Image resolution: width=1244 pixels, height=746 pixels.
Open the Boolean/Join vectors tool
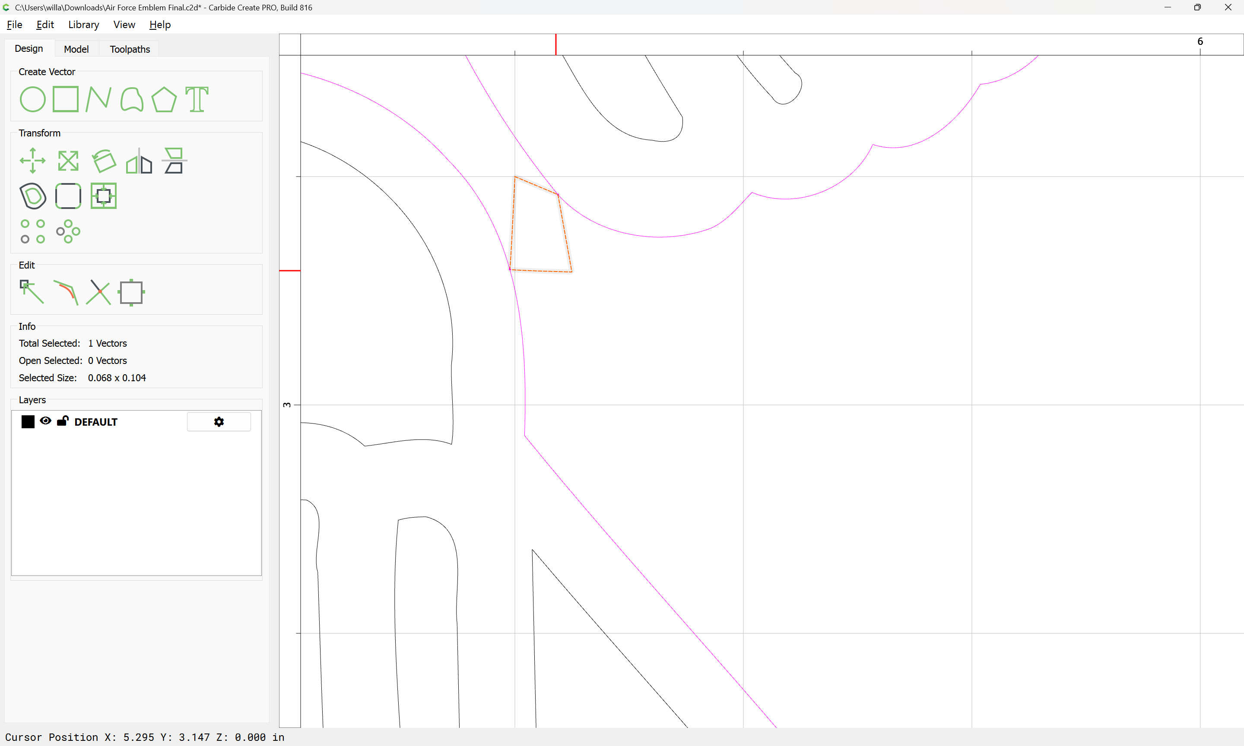(104, 196)
